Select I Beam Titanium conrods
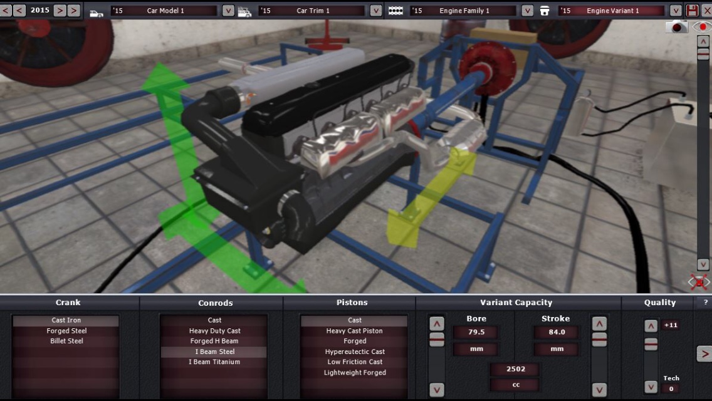This screenshot has width=712, height=401. pos(214,362)
